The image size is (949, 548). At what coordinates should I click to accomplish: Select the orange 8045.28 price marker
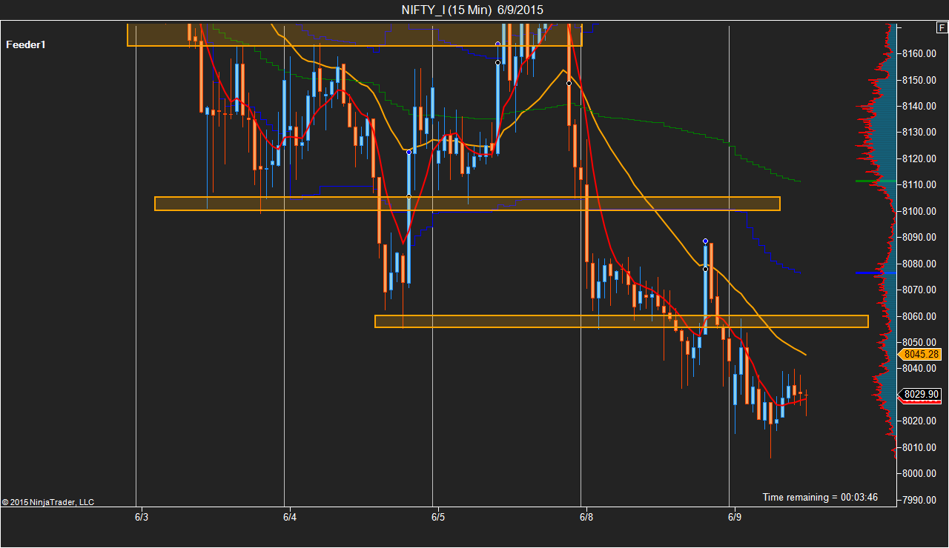(920, 355)
